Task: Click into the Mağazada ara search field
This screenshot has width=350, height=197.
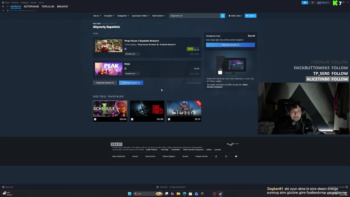Action: [195, 16]
